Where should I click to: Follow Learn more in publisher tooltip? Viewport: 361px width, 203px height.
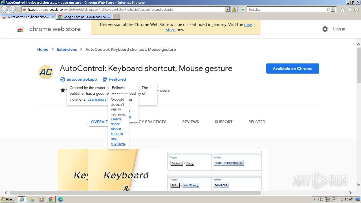click(97, 99)
